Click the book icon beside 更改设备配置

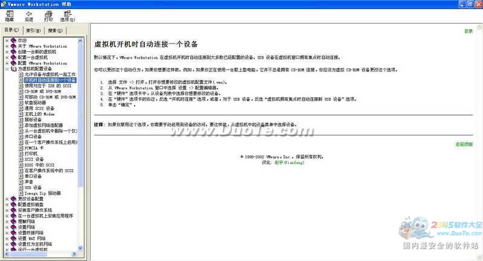pos(13,199)
